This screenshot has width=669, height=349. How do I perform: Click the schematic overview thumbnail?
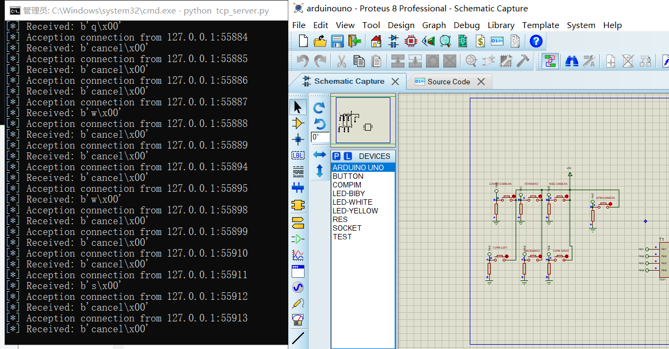[363, 120]
